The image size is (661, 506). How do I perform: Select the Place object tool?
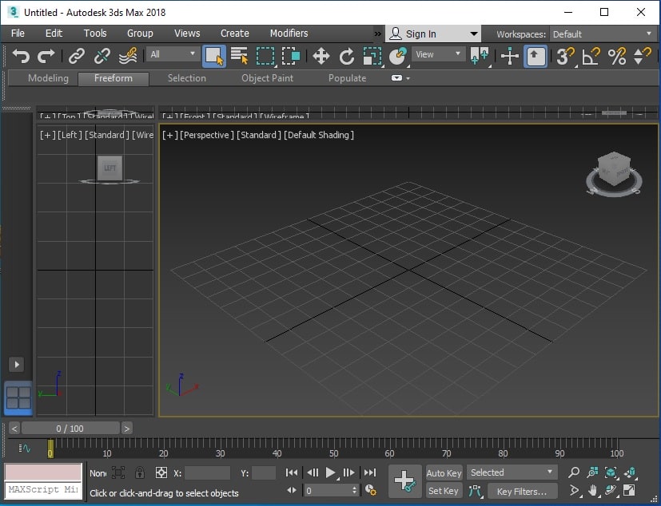pos(397,56)
